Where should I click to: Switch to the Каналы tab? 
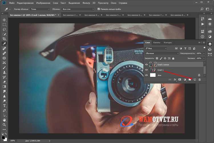click(x=157, y=42)
